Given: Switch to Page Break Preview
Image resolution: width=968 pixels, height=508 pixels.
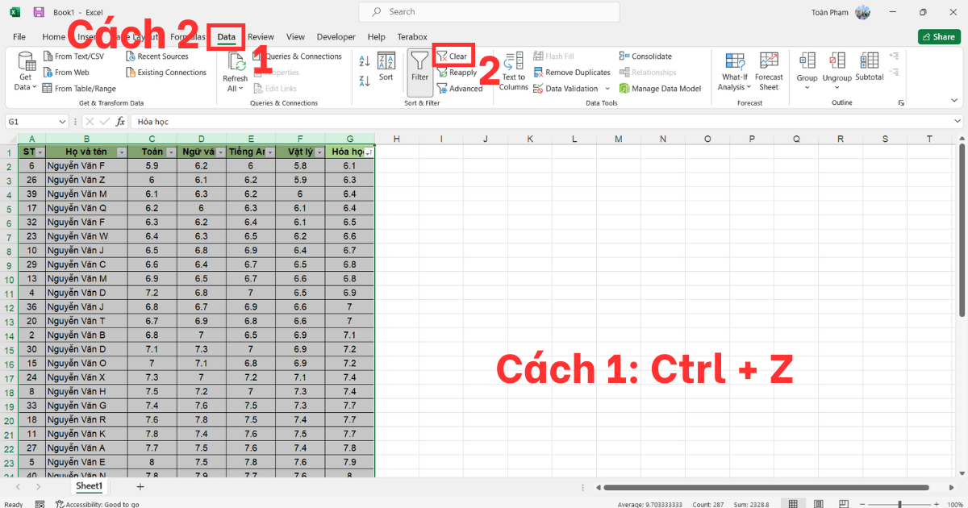Looking at the screenshot, I should click(x=845, y=504).
